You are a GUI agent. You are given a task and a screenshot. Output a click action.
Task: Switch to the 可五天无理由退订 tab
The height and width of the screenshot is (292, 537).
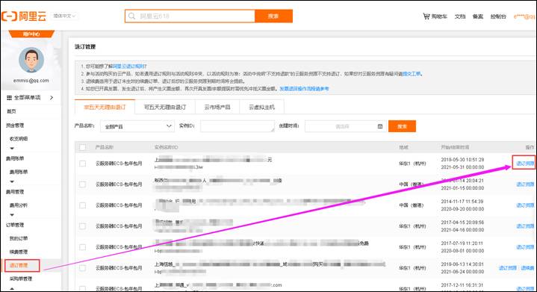coord(165,107)
